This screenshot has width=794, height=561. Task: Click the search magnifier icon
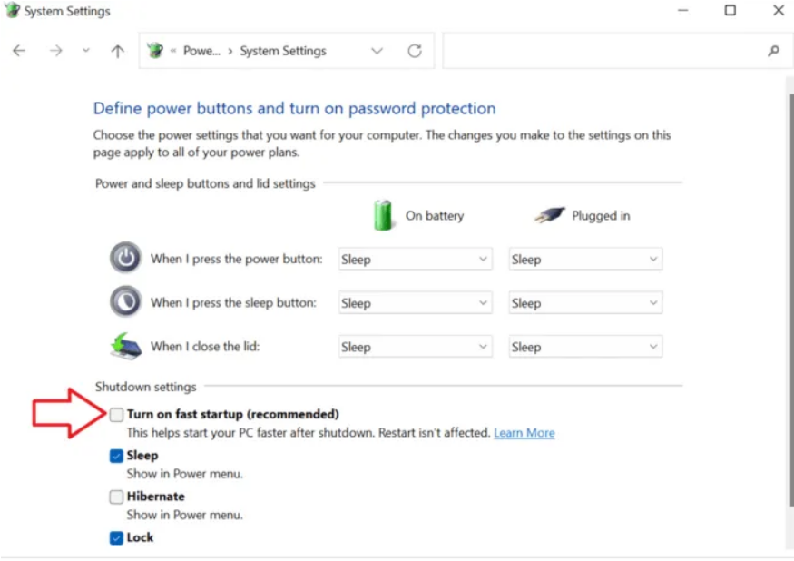point(773,51)
